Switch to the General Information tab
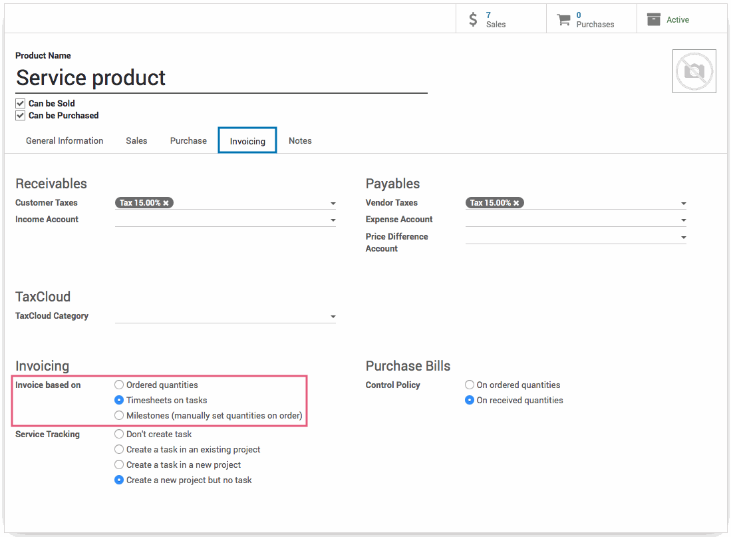The image size is (731, 537). click(x=65, y=141)
